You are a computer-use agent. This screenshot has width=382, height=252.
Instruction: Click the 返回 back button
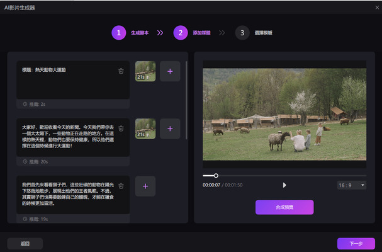click(25, 243)
